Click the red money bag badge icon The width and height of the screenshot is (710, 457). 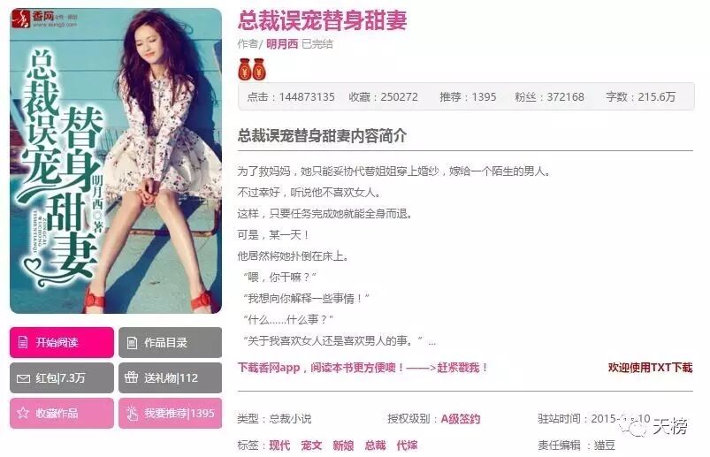tap(252, 69)
